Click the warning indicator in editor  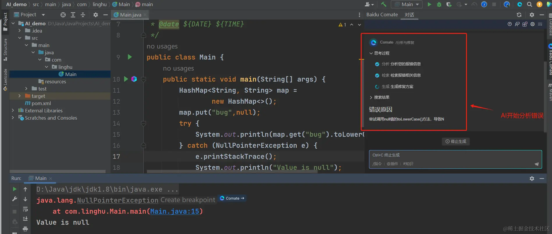342,25
